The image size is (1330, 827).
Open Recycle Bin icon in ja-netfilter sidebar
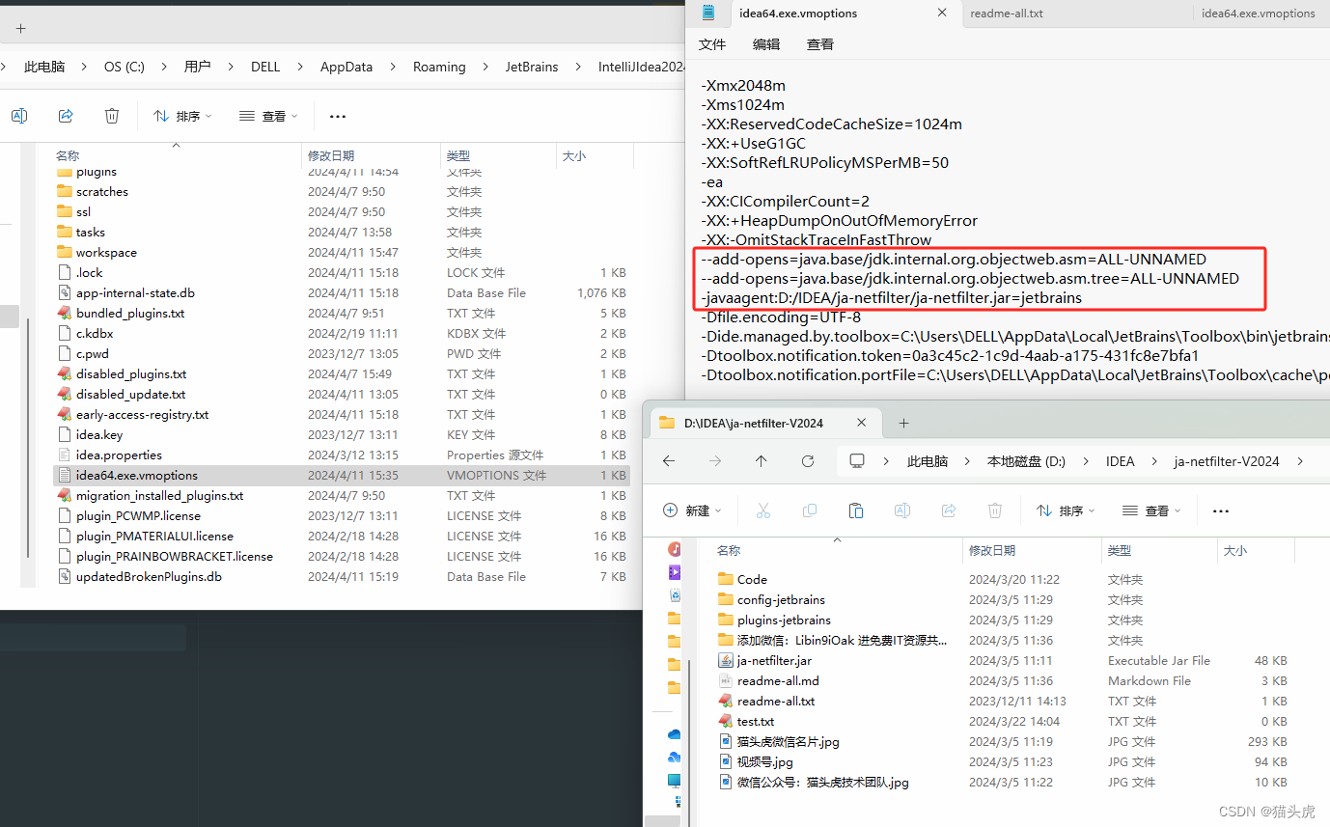coord(675,595)
